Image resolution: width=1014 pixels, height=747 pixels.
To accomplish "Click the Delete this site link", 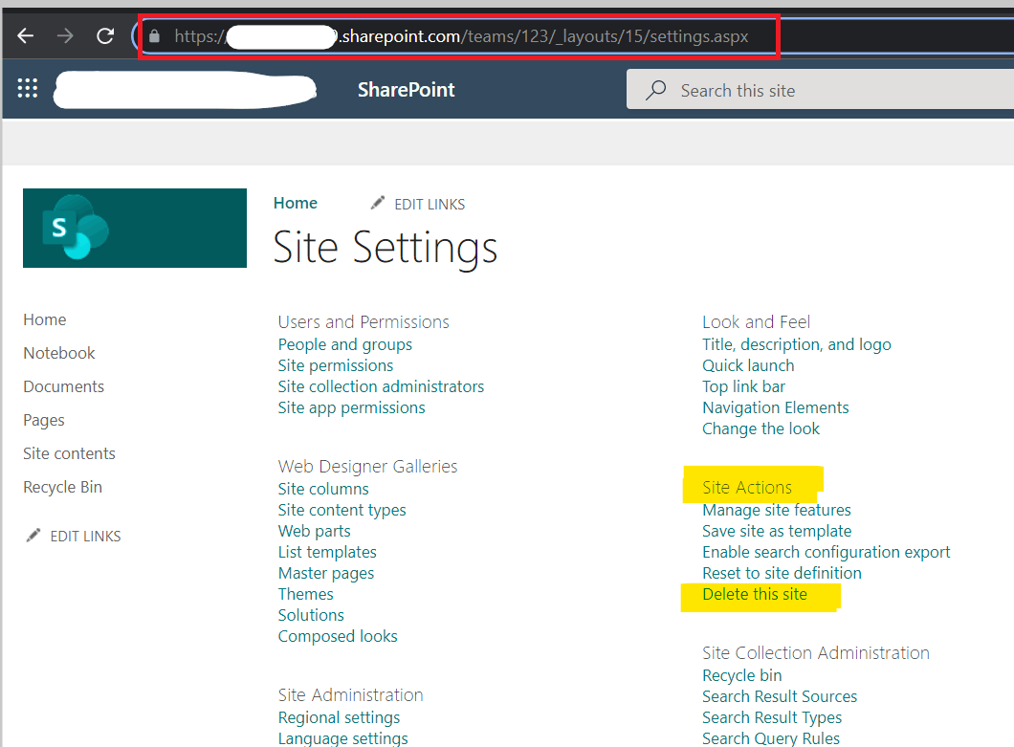I will [755, 594].
